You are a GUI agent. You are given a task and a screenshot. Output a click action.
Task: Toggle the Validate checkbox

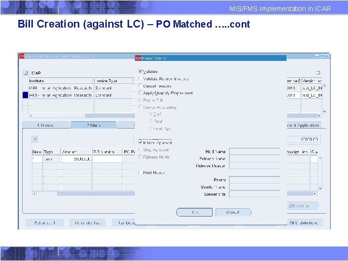point(140,72)
